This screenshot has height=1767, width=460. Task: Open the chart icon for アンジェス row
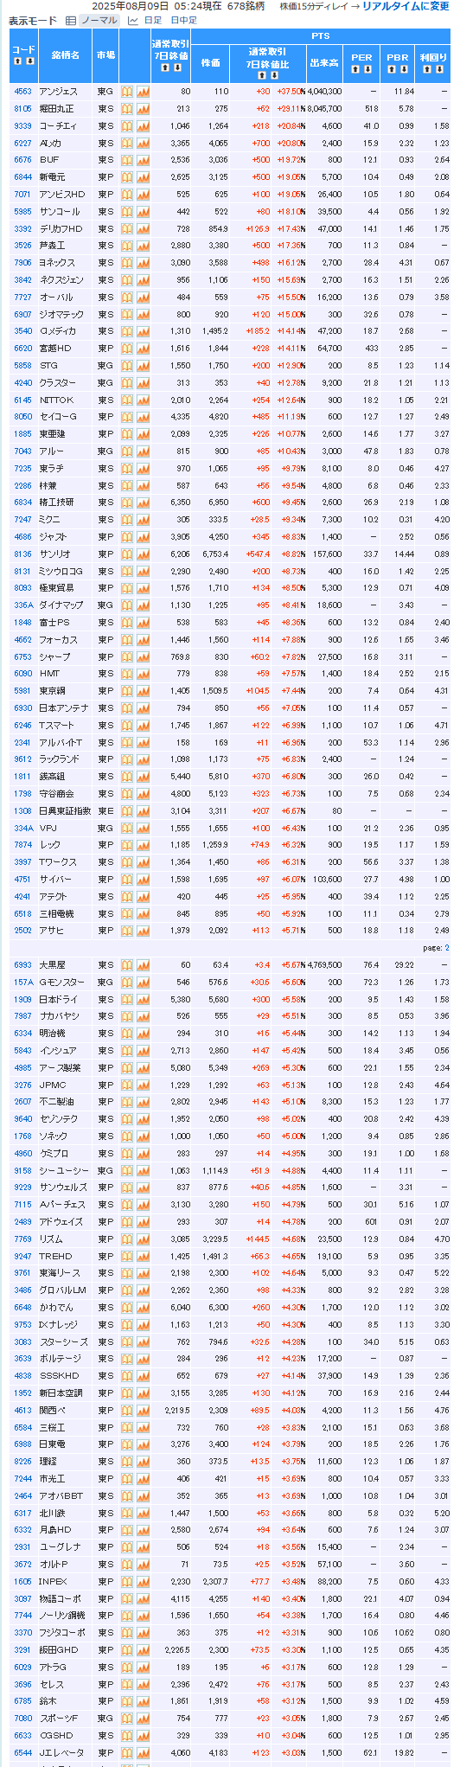(x=143, y=92)
